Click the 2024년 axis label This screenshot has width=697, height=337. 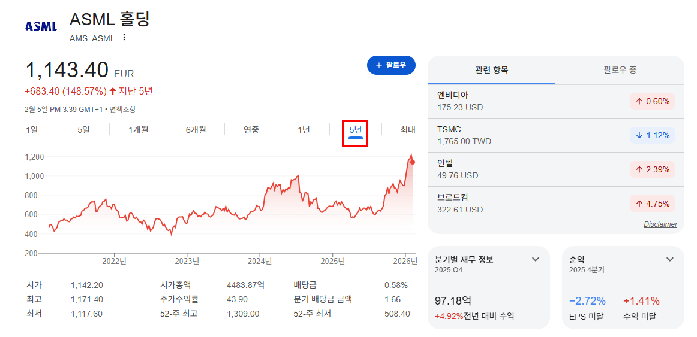pyautogui.click(x=260, y=261)
